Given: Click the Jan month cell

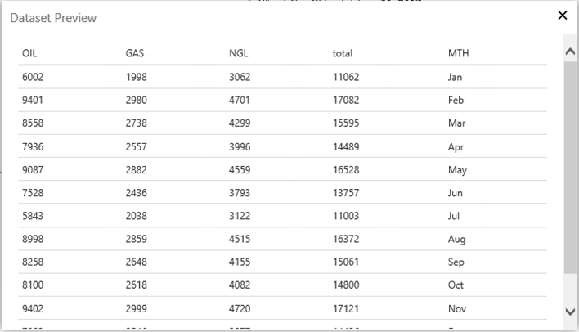Looking at the screenshot, I should click(x=456, y=77).
